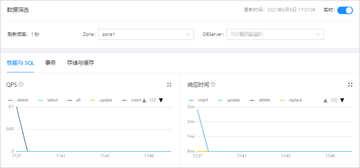Open the Zone dropdown showing zone1
Viewport: 360px width, 168px height.
click(x=146, y=34)
